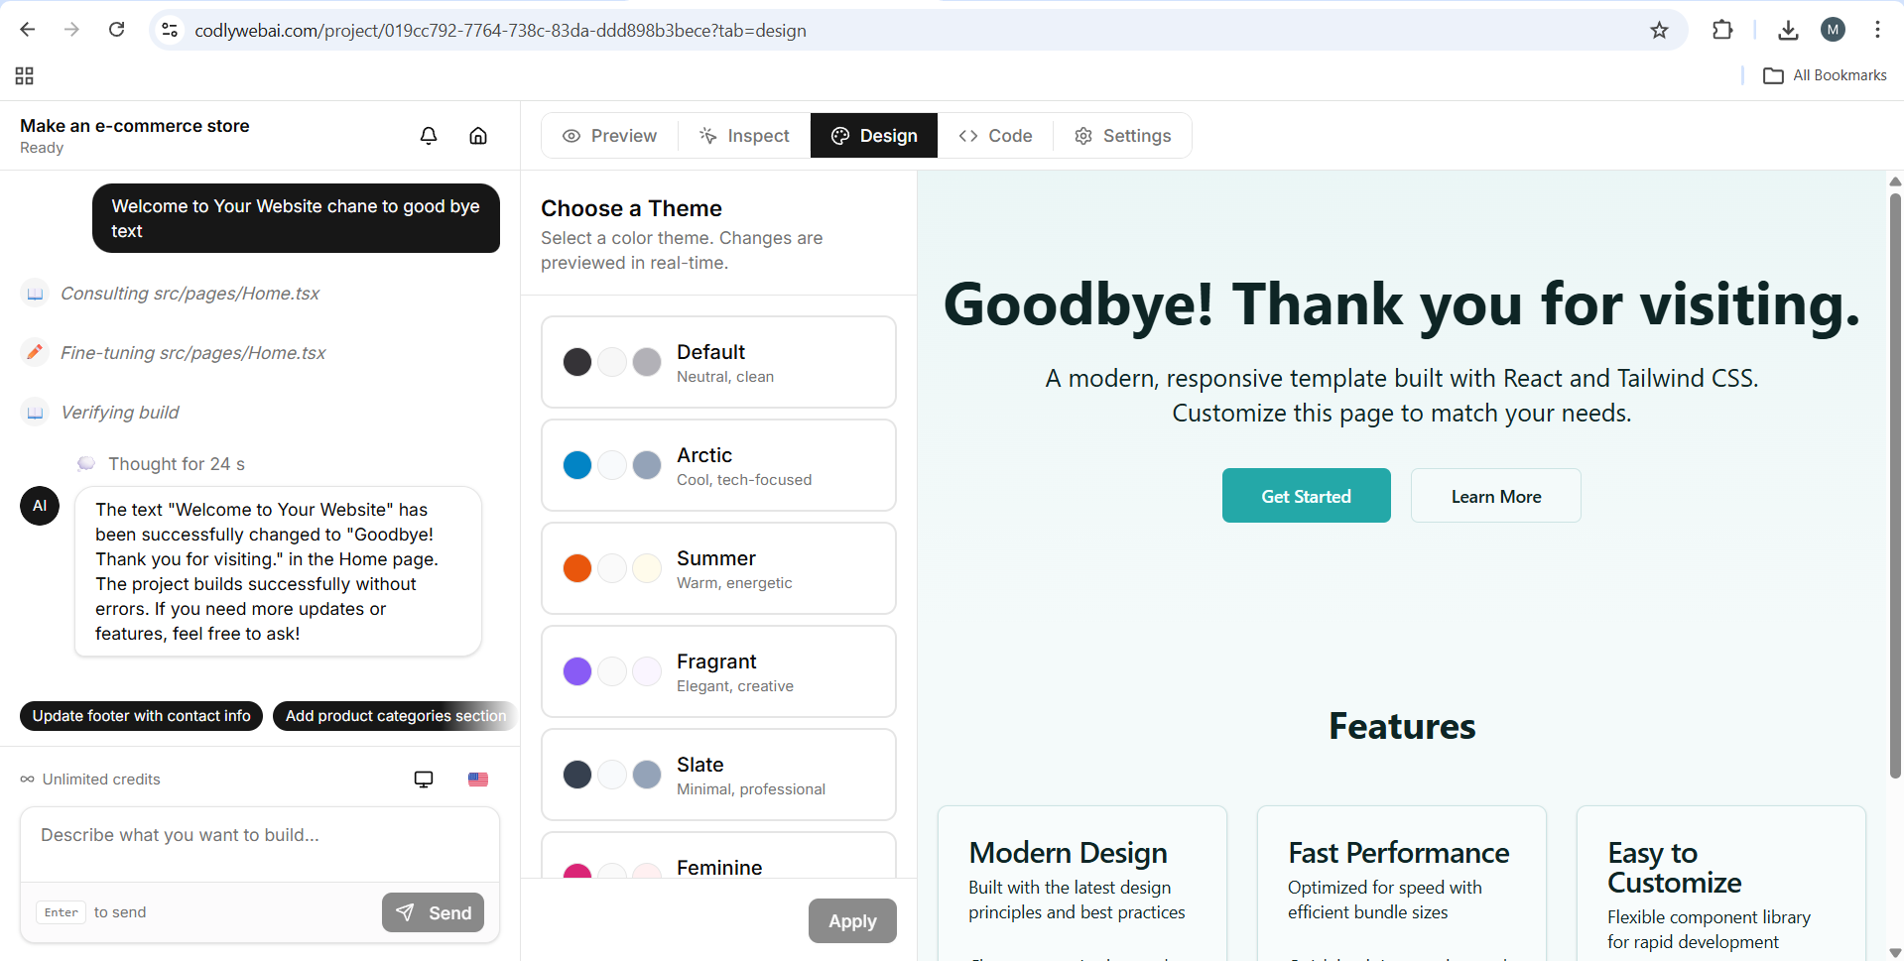1904x961 pixels.
Task: Click the notification bell icon
Action: coord(429,136)
